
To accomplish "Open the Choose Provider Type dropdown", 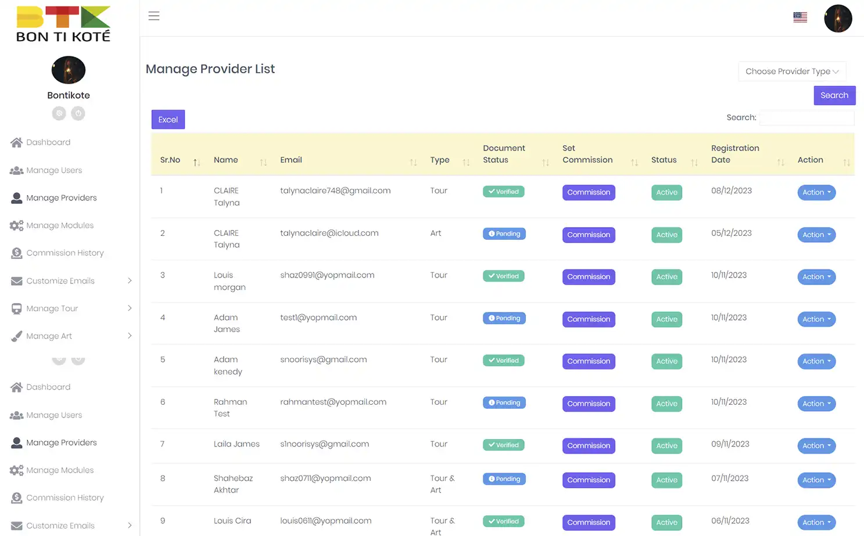I will [792, 71].
